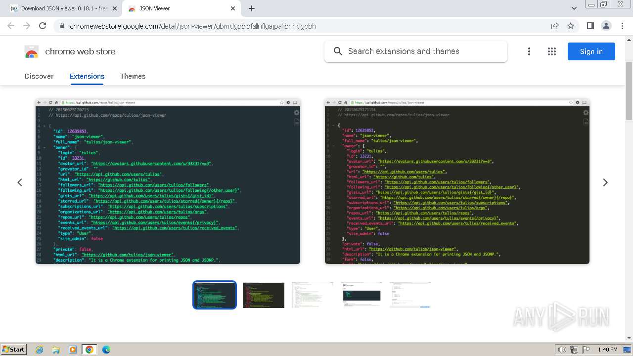Click scrollbar down arrow

click(x=629, y=338)
